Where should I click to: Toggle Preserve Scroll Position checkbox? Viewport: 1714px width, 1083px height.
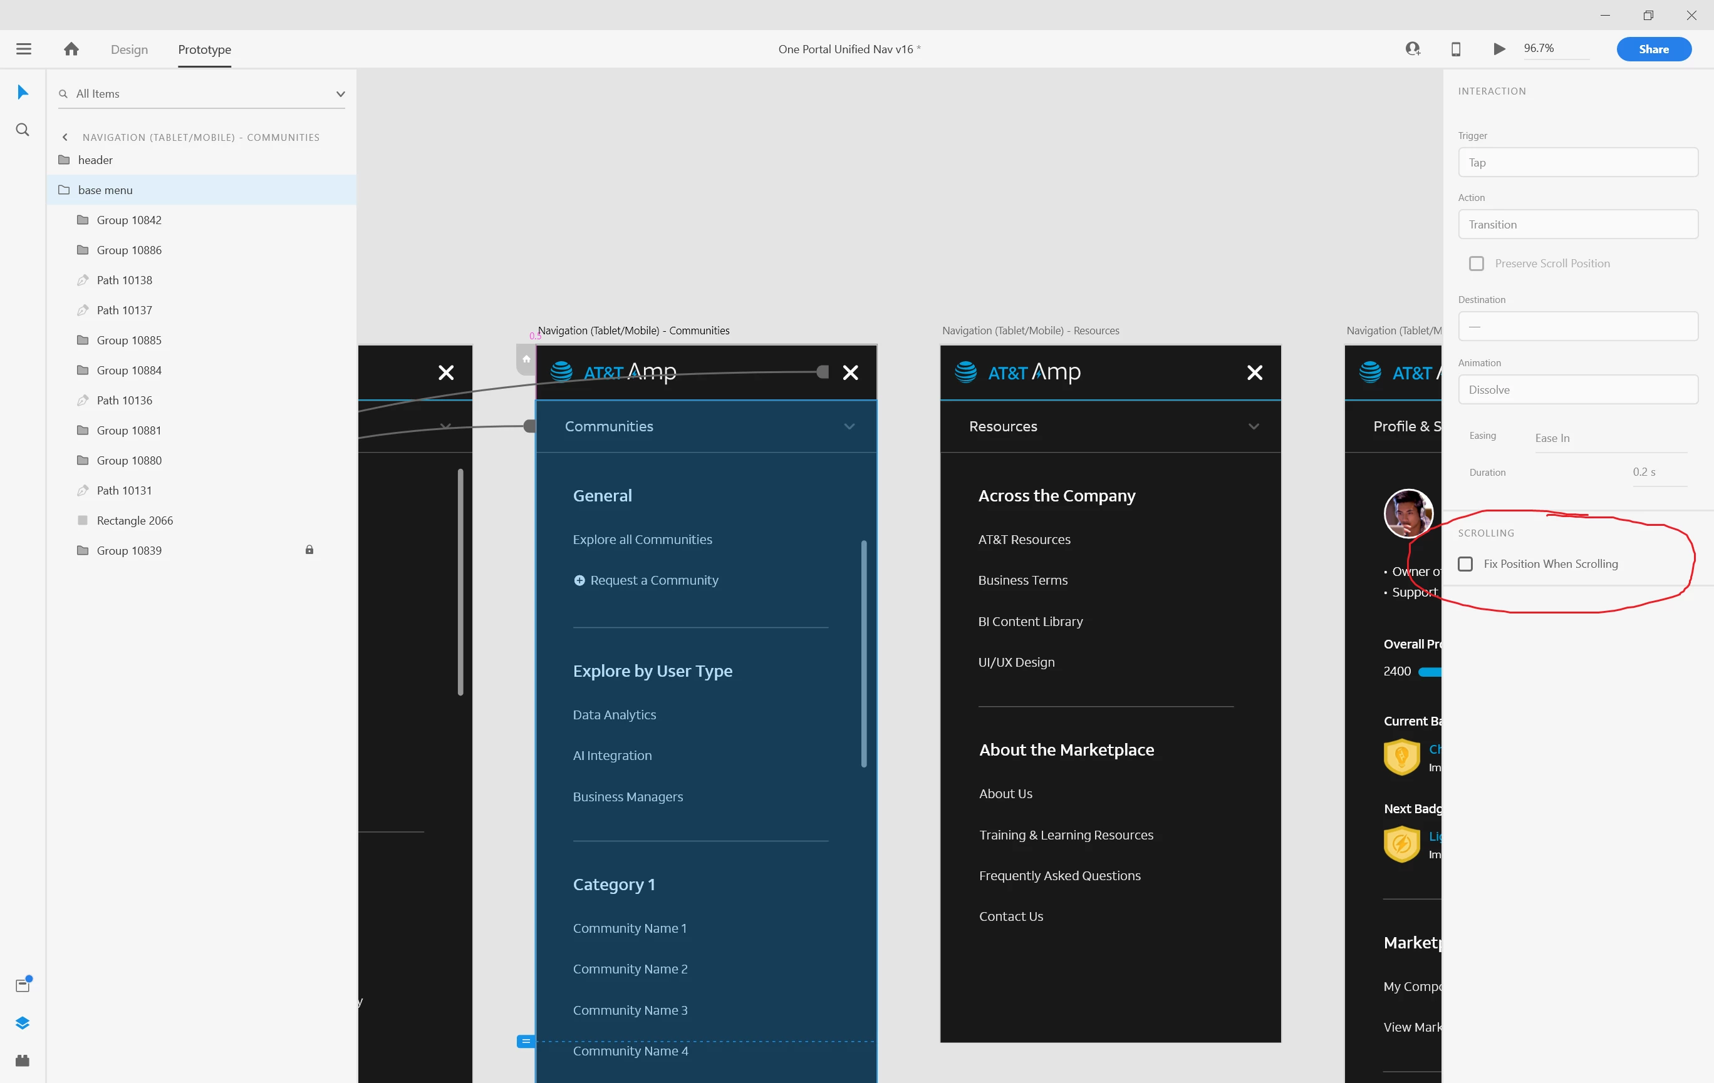coord(1477,264)
